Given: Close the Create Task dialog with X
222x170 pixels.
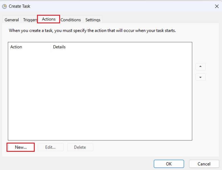Looking at the screenshot, I should click(x=217, y=6).
